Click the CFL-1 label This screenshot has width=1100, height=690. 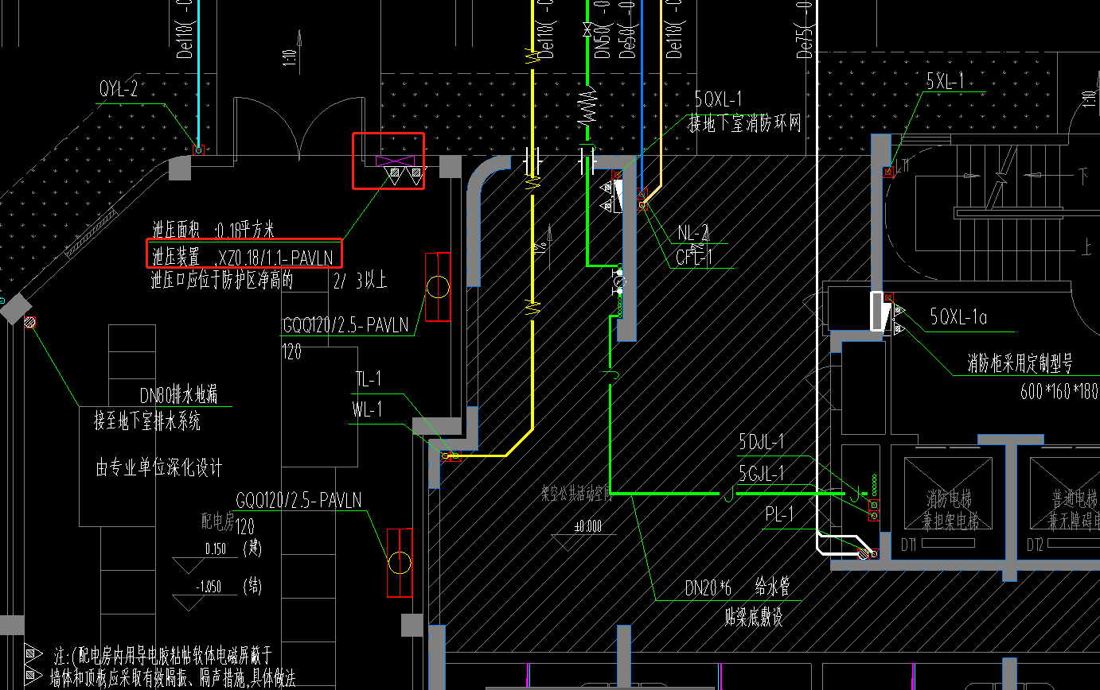693,258
